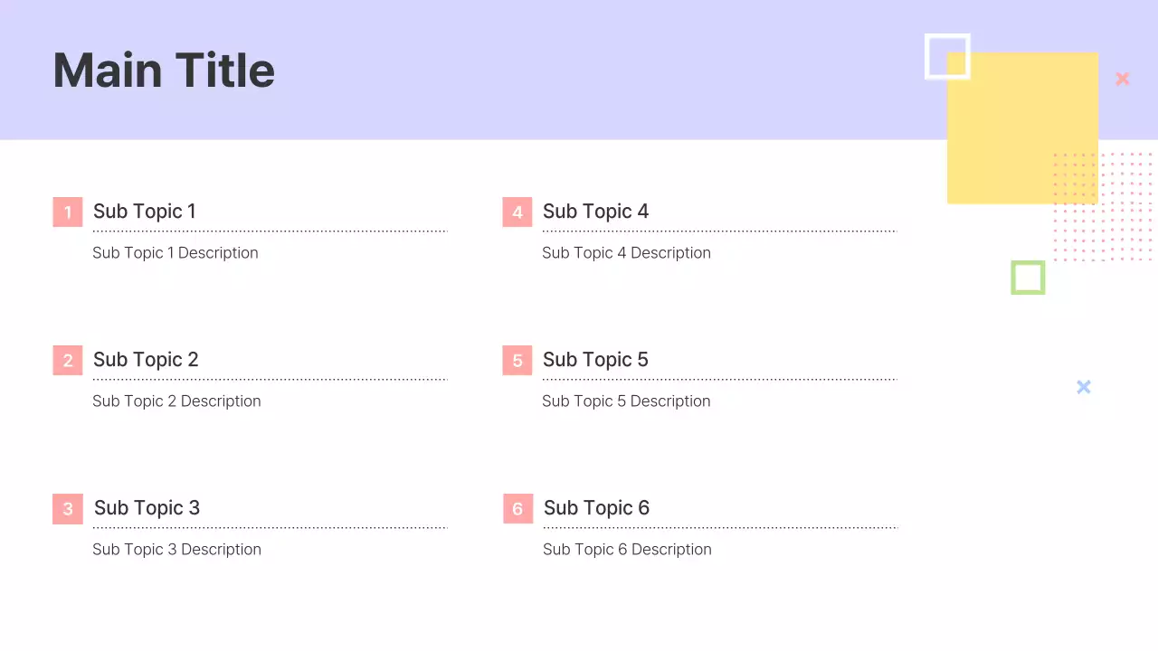This screenshot has height=651, width=1158.
Task: Click the pink X decoration near the yellow square
Action: click(1123, 79)
